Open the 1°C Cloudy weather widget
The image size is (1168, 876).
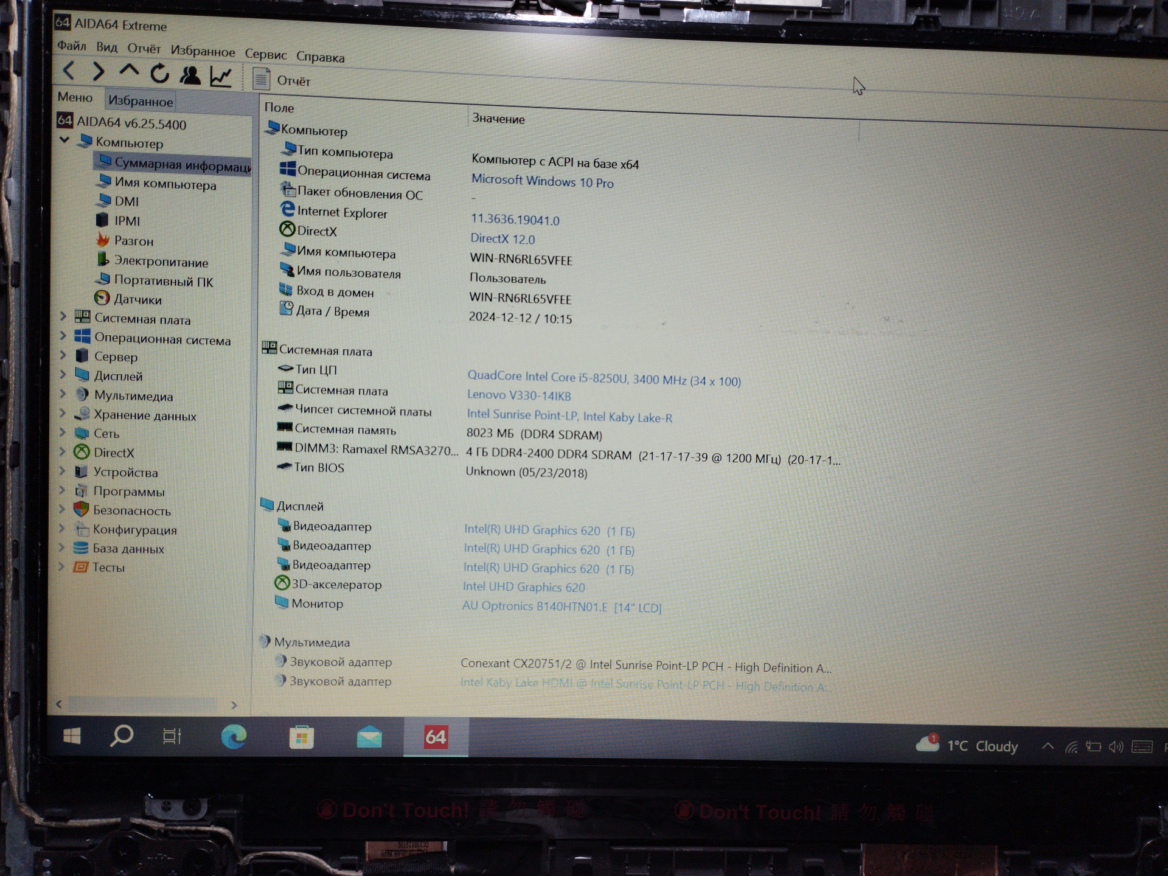click(x=966, y=745)
